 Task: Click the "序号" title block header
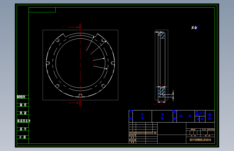point(131,115)
